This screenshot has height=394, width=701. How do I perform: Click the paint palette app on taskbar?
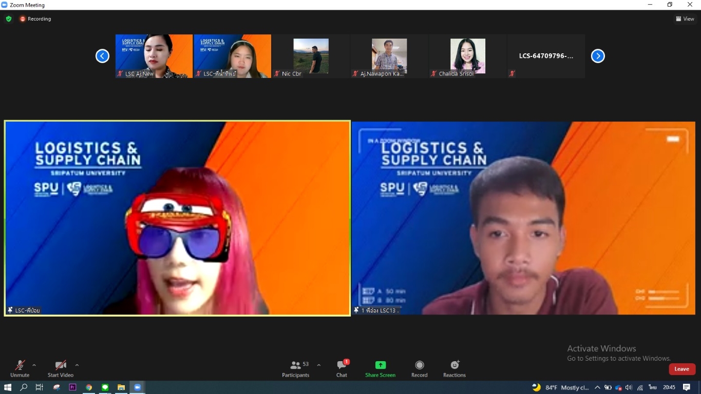tap(56, 387)
